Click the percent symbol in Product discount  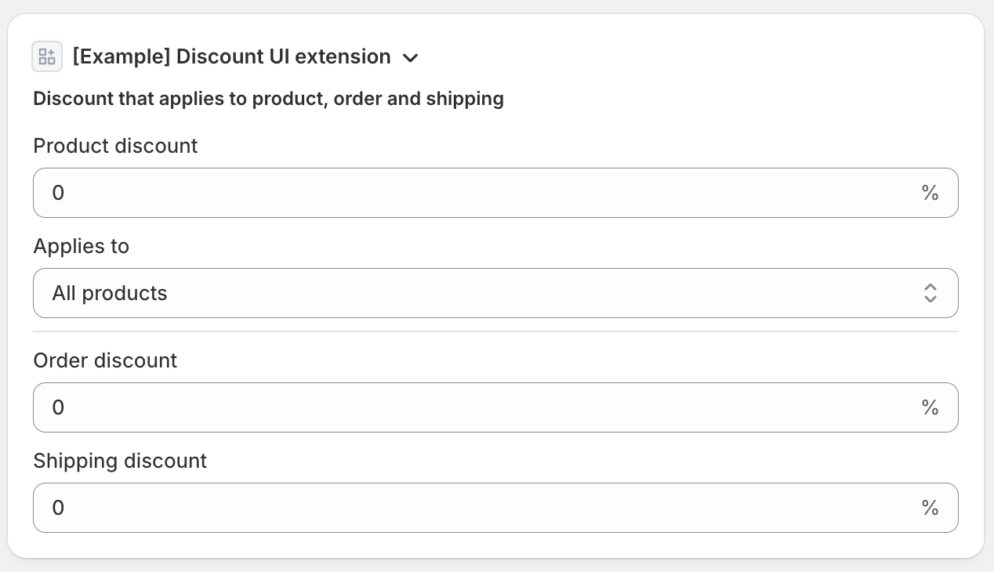tap(930, 193)
